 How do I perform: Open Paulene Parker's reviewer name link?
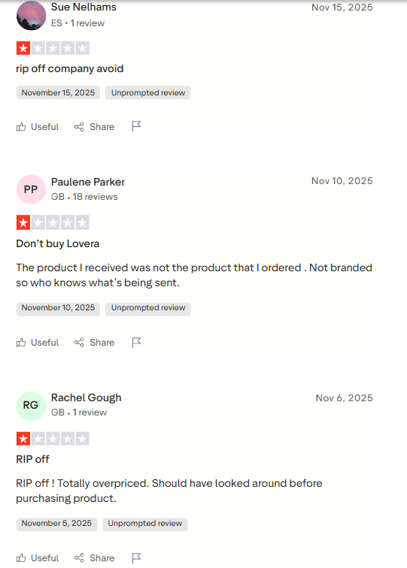tap(88, 182)
